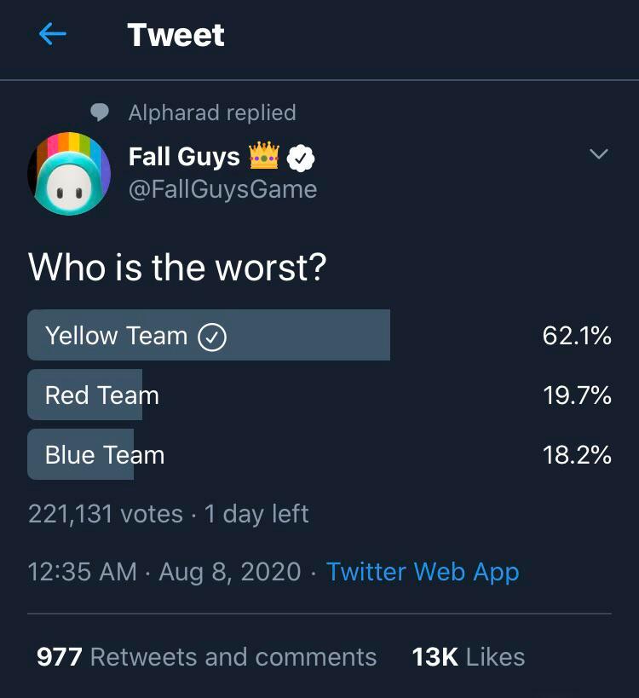Select the Red Team poll option
Viewport: 639px width, 698px height.
pos(101,395)
